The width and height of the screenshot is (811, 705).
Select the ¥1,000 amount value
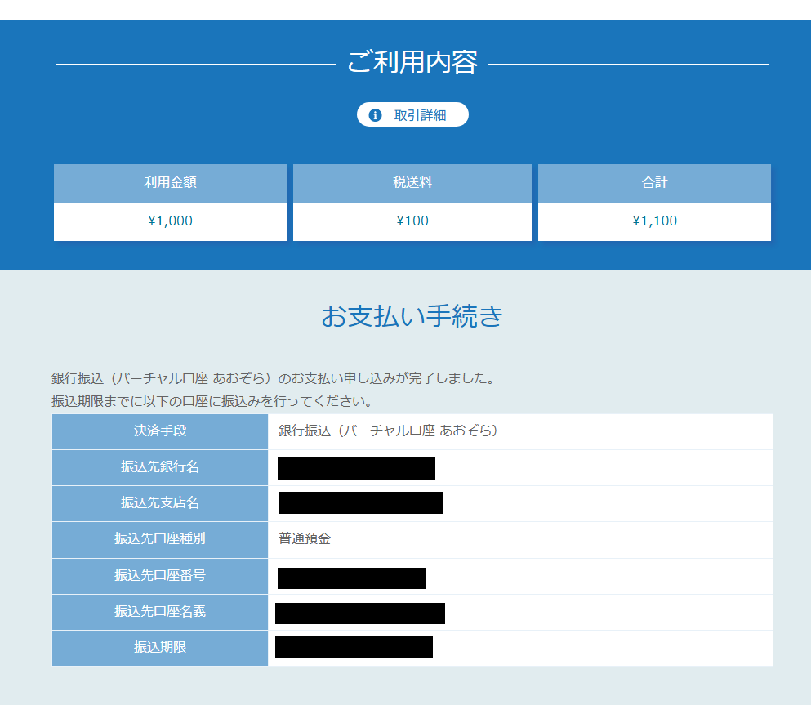[x=170, y=221]
